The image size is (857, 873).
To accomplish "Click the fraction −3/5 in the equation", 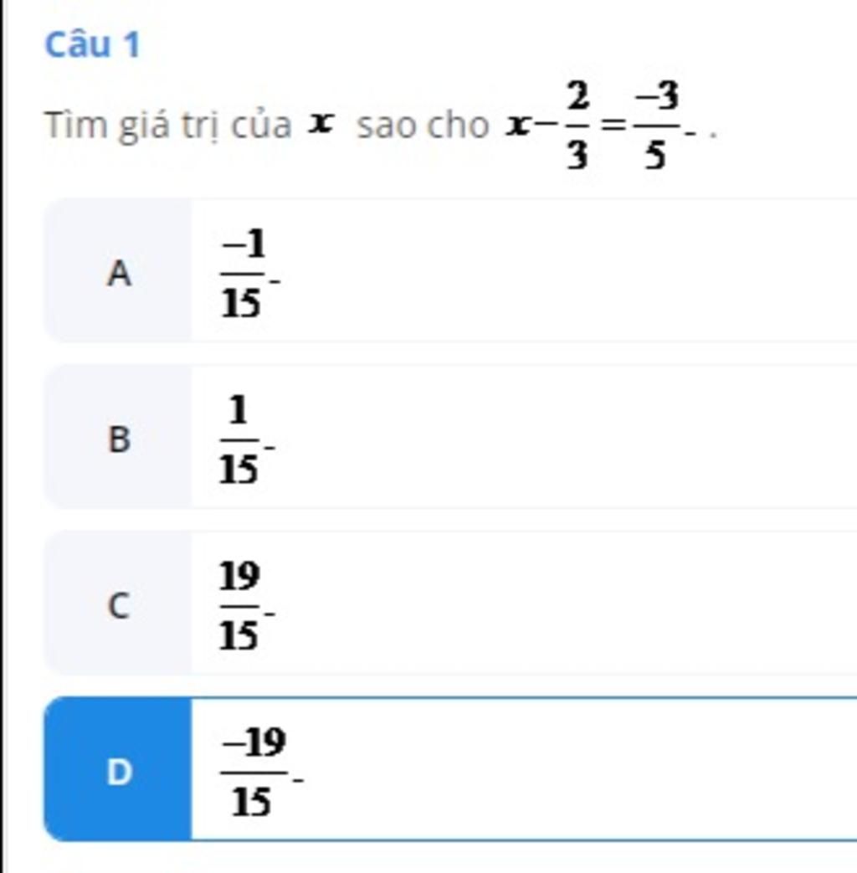I will [655, 126].
